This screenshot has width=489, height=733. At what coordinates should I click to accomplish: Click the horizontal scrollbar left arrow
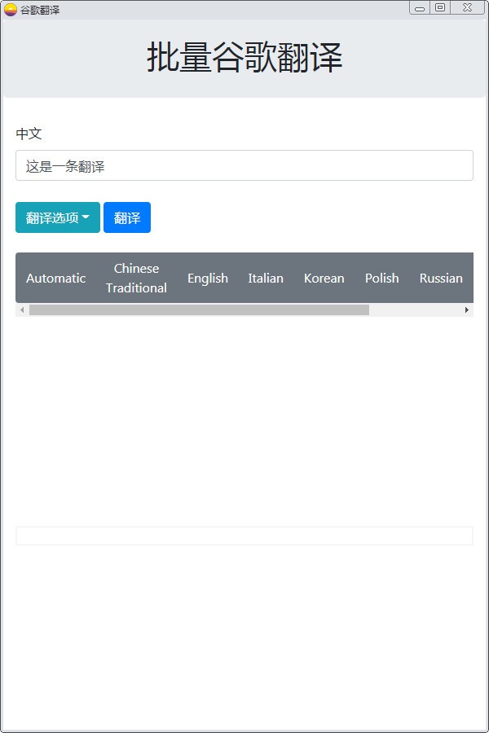(x=22, y=310)
